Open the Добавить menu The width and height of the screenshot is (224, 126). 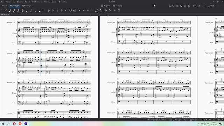point(20,2)
